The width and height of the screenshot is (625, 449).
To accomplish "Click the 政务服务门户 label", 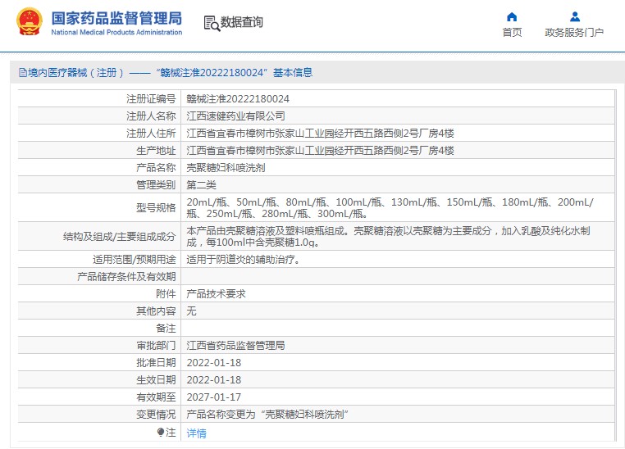I will point(574,32).
